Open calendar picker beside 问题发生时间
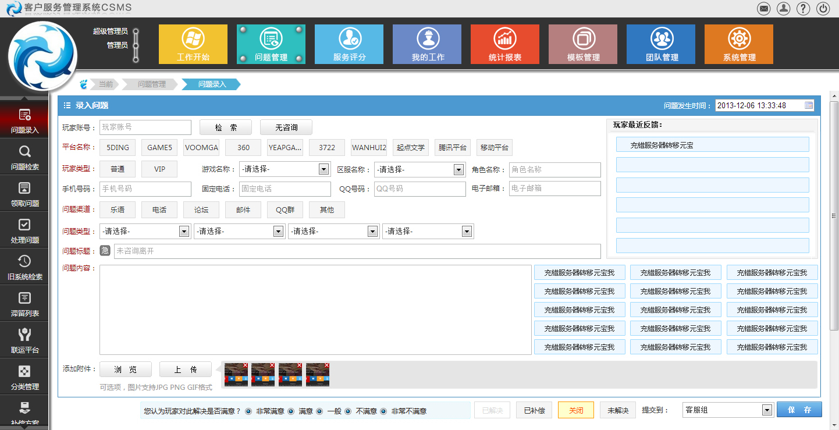 click(x=809, y=105)
